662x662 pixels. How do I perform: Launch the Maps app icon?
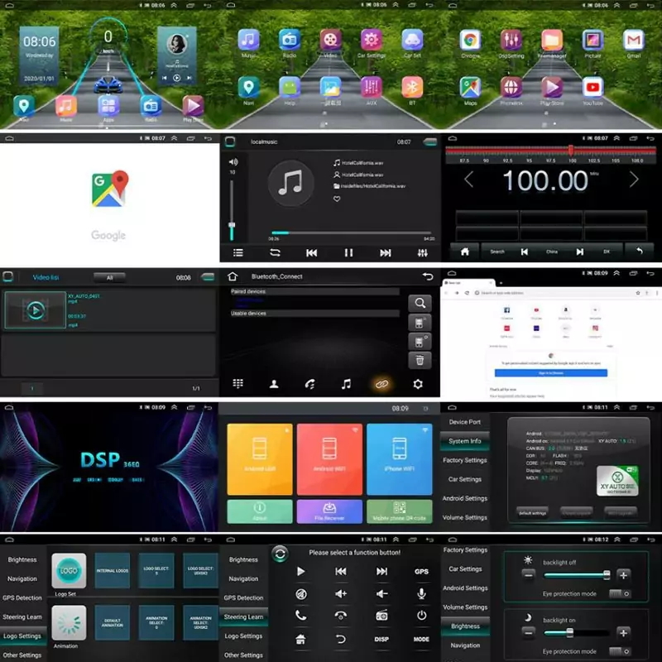pos(470,88)
